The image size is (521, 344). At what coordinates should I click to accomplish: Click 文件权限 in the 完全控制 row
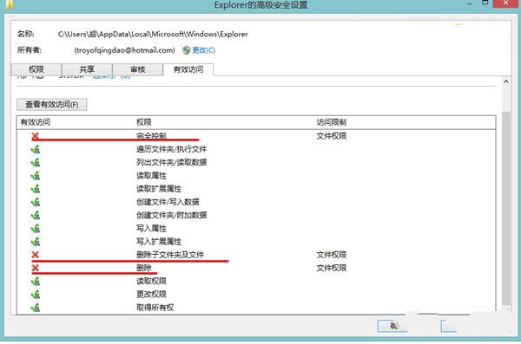(332, 136)
